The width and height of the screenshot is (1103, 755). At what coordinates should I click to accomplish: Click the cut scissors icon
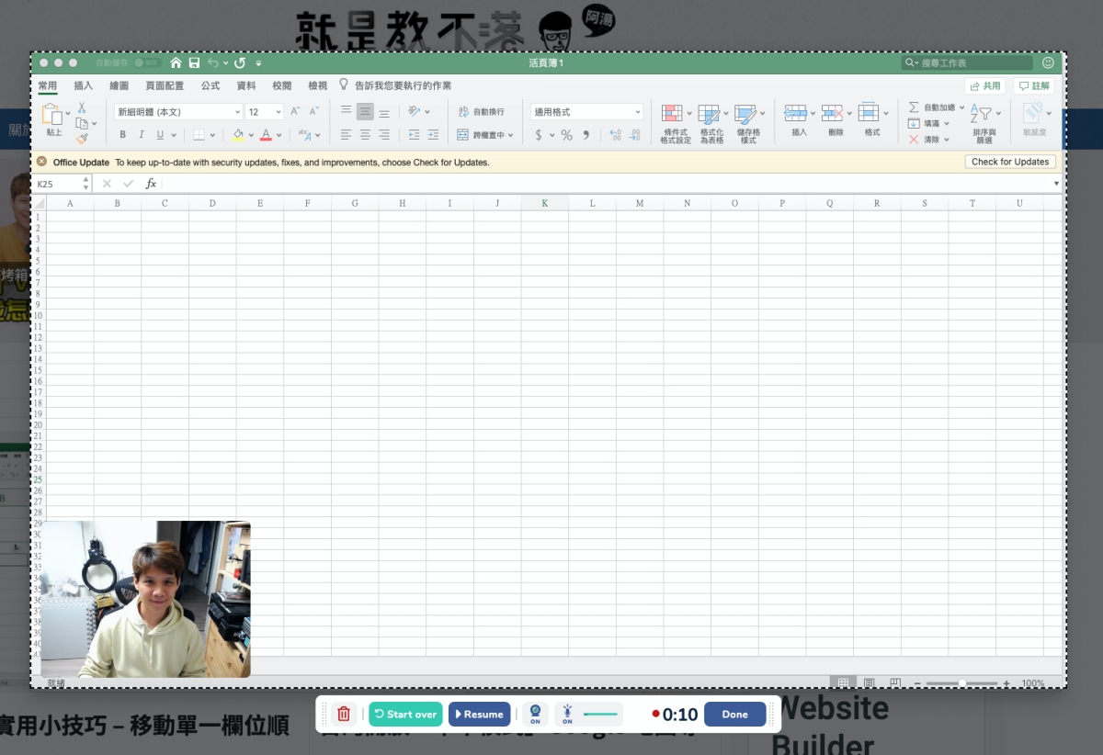click(x=82, y=108)
